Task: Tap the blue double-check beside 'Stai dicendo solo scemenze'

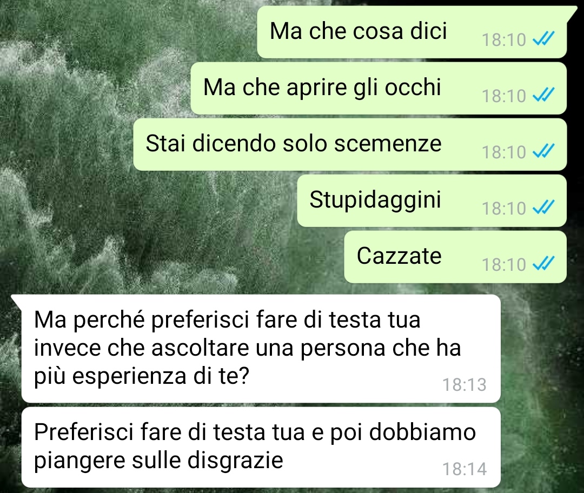Action: pyautogui.click(x=543, y=151)
